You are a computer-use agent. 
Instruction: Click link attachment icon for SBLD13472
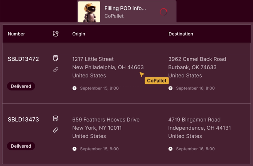point(56,70)
